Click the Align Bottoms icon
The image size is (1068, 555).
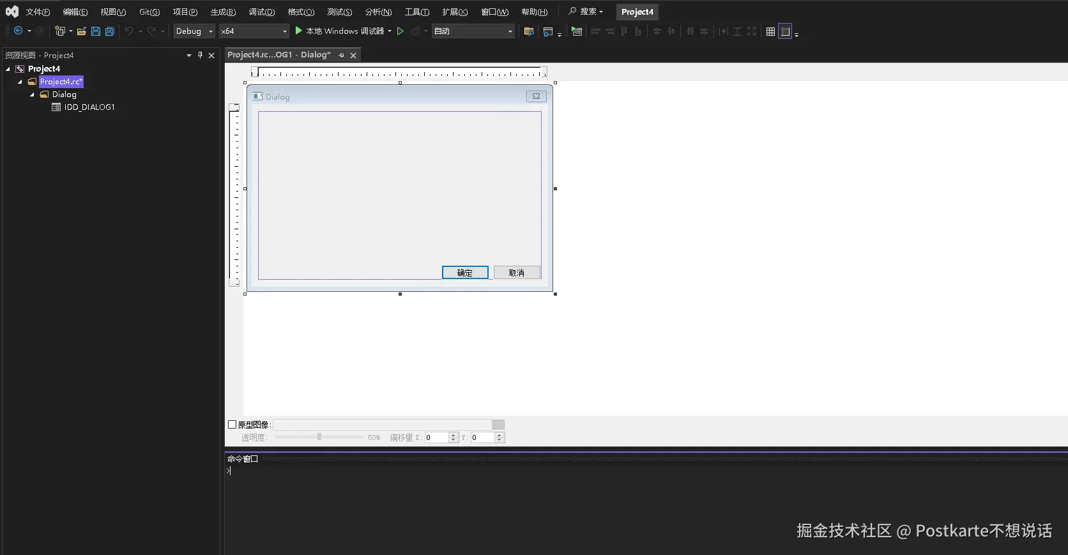point(638,31)
